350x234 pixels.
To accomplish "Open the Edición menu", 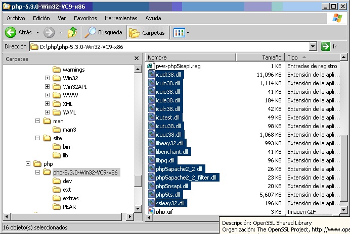I will [41, 18].
